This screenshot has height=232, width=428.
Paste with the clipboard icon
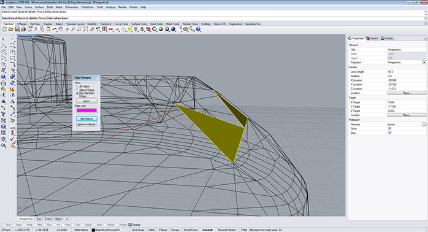coord(48,29)
